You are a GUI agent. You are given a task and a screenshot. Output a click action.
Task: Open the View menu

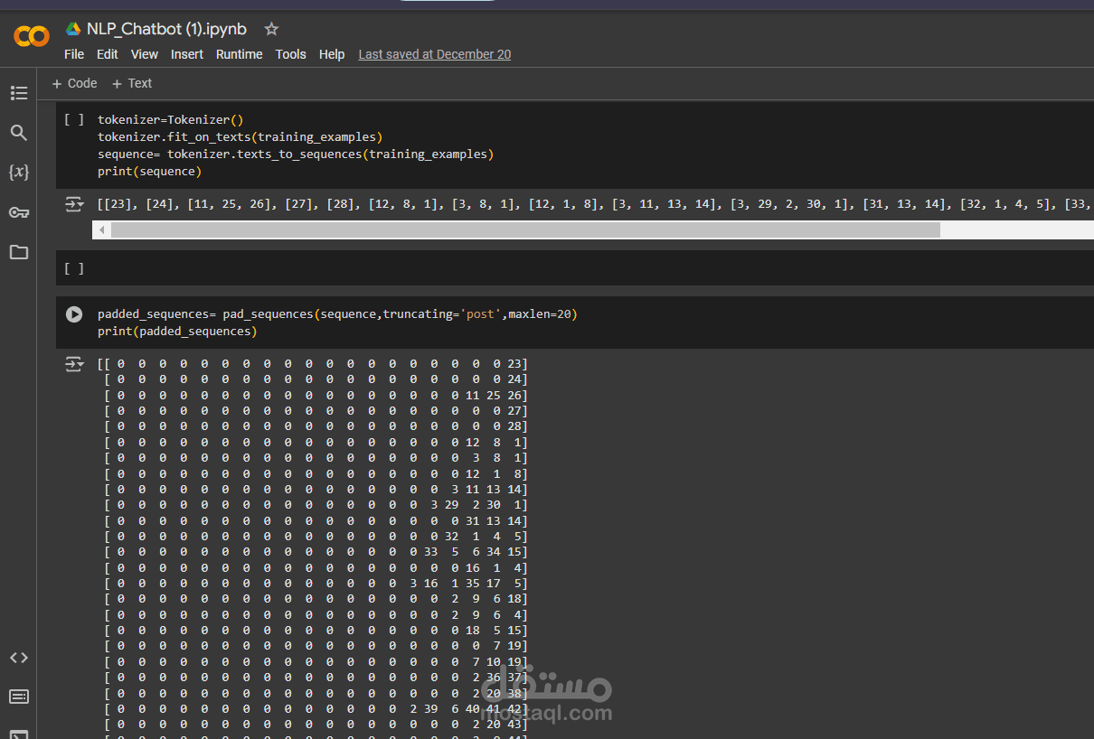click(x=145, y=54)
